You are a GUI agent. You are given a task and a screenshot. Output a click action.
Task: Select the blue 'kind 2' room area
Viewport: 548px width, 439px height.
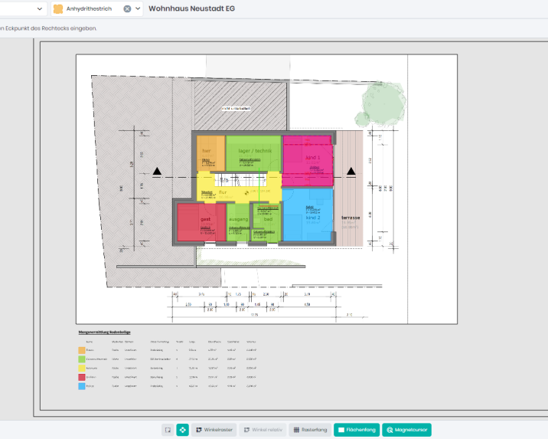pyautogui.click(x=308, y=218)
